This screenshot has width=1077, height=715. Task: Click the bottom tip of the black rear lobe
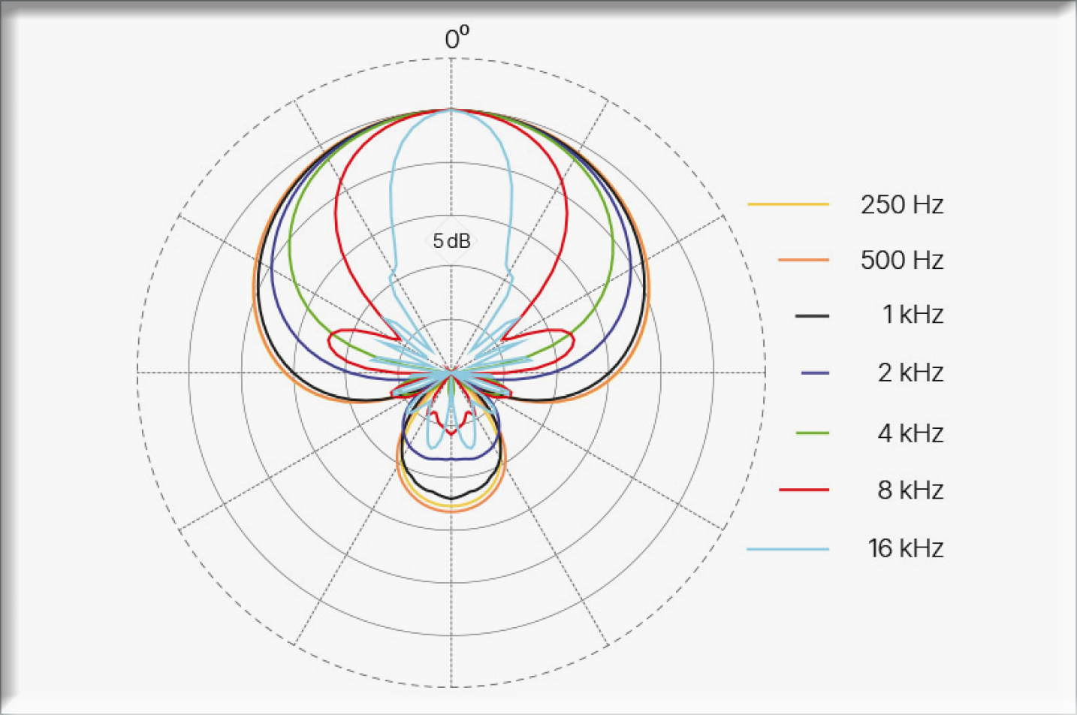(x=451, y=499)
